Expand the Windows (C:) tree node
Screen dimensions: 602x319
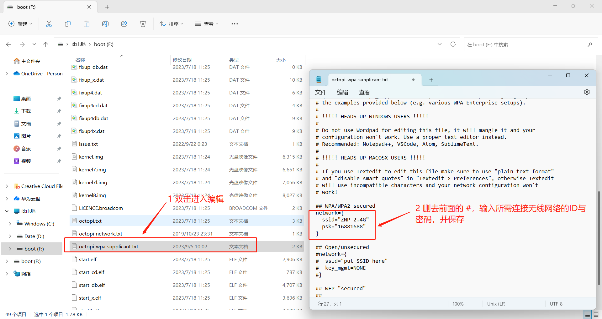click(x=10, y=224)
